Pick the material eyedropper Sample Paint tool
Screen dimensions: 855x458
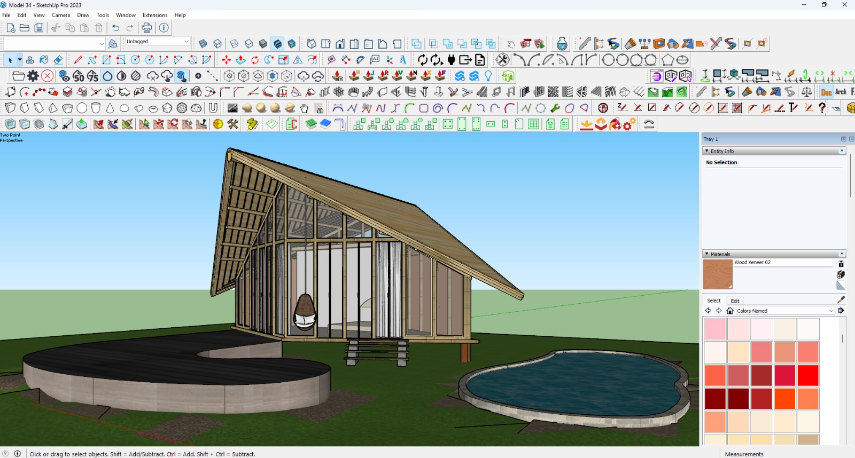tap(841, 300)
